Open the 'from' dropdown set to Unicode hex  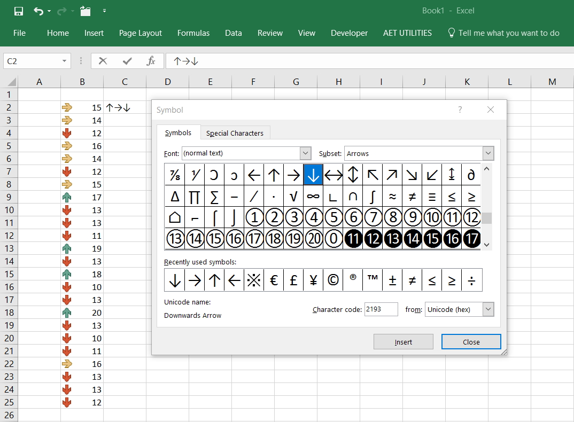[487, 309]
